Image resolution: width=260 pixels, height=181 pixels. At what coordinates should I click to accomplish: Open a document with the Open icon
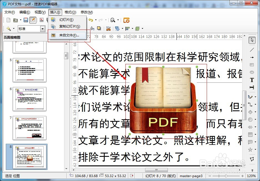pos(16,20)
